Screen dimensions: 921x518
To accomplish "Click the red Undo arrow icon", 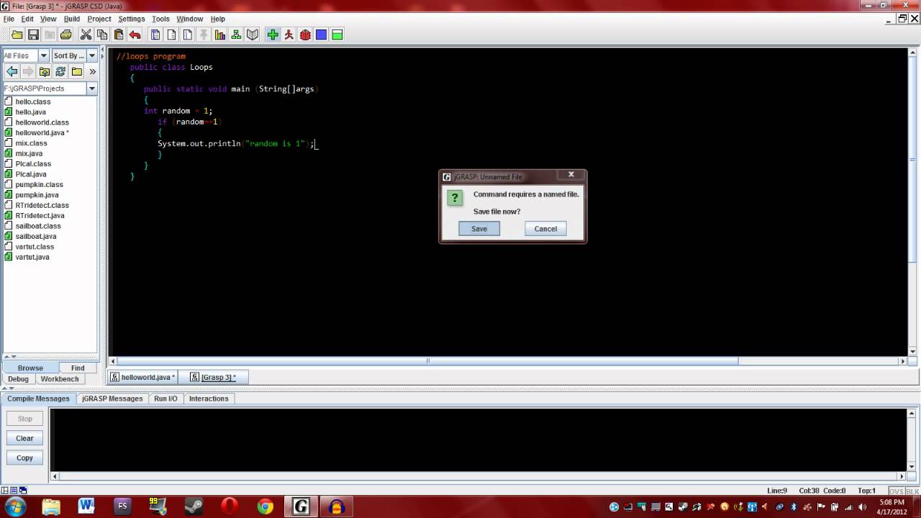I will [x=135, y=35].
